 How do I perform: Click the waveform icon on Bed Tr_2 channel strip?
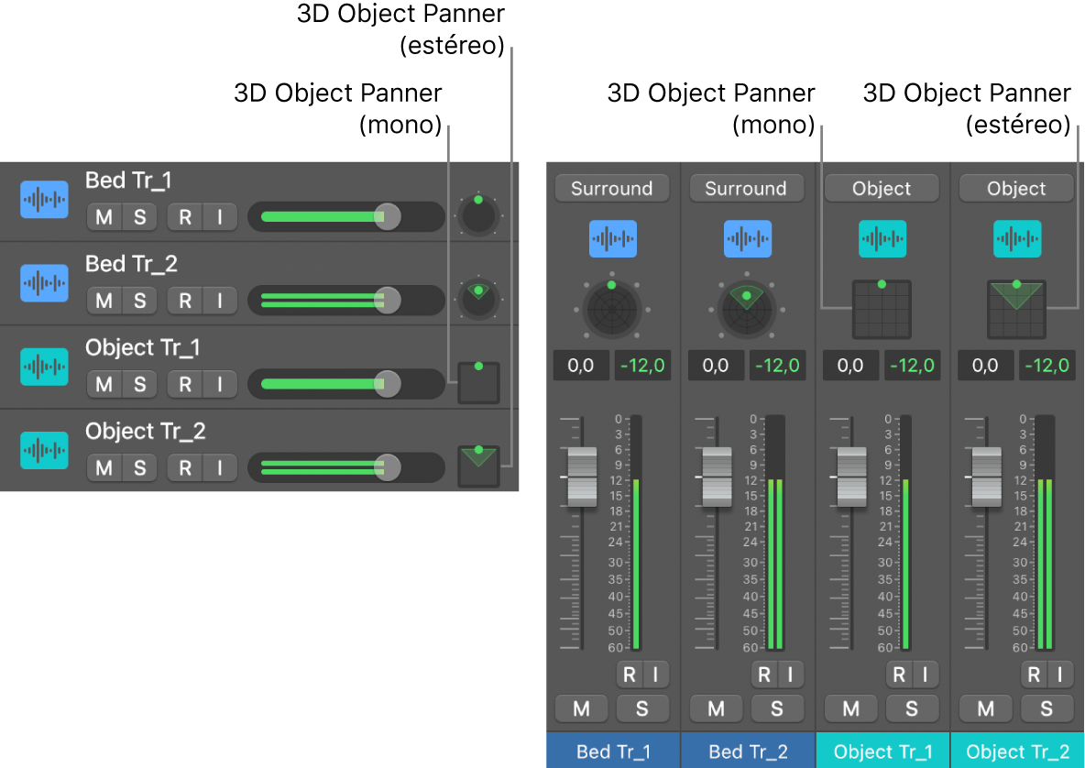tap(747, 239)
